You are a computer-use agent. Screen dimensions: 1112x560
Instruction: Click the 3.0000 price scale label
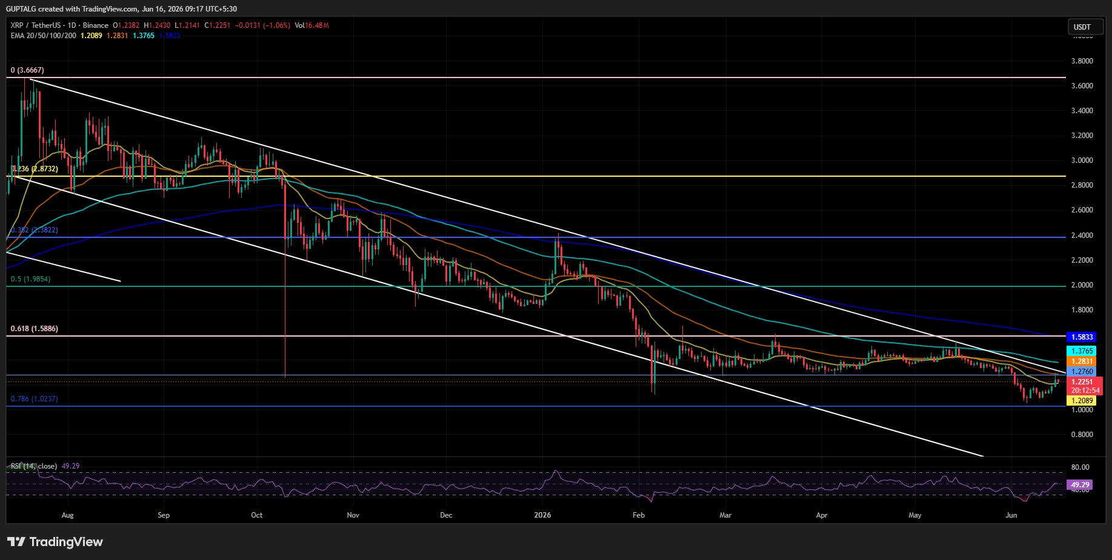click(x=1082, y=160)
